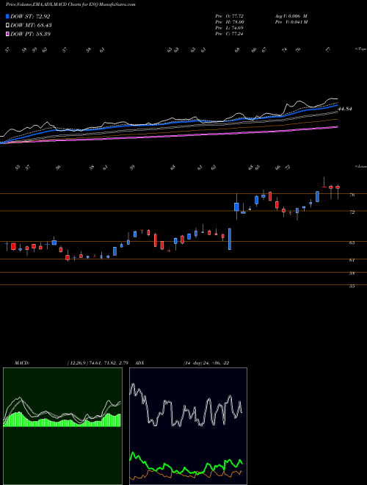Click the 'Pre H: 78.00' high value

pyautogui.click(x=230, y=22)
